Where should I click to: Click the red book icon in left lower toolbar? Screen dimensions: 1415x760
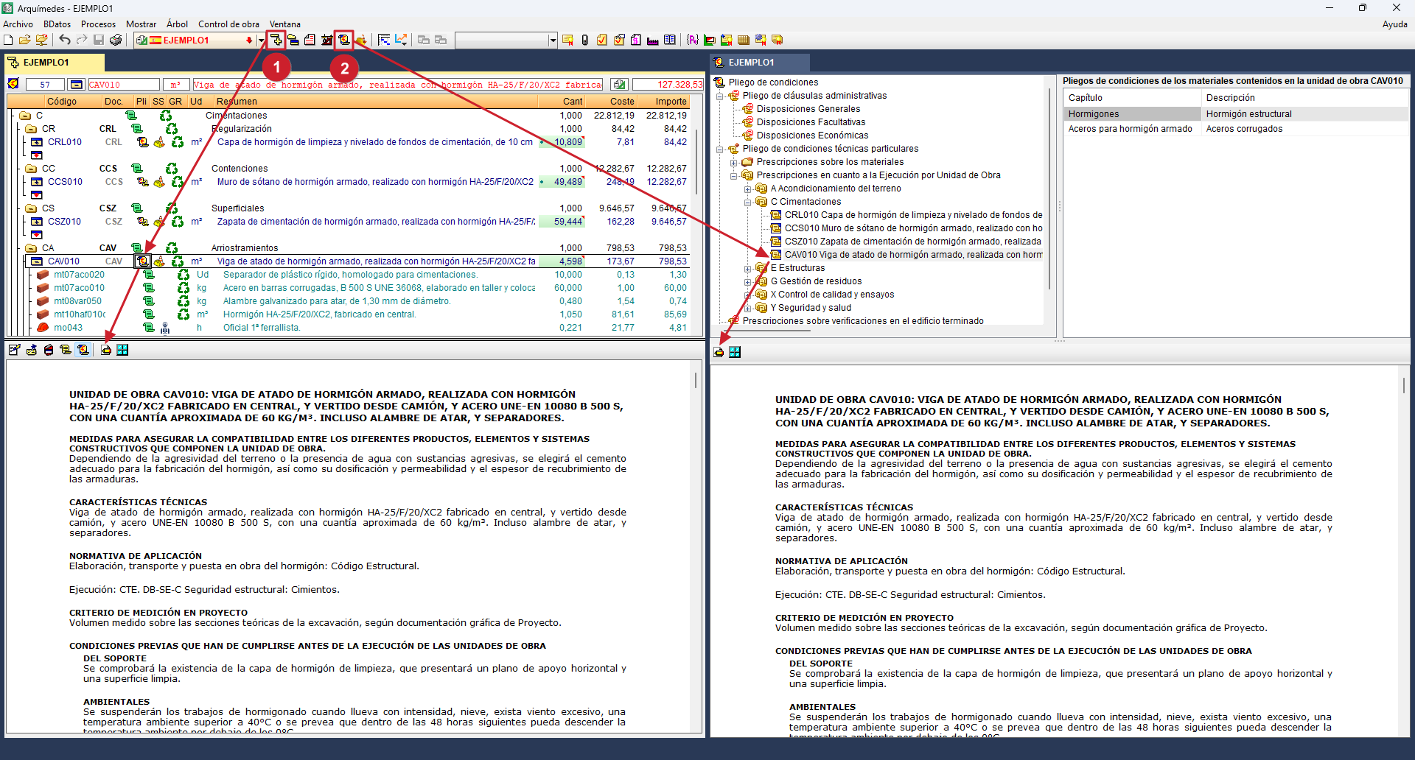pyautogui.click(x=49, y=350)
